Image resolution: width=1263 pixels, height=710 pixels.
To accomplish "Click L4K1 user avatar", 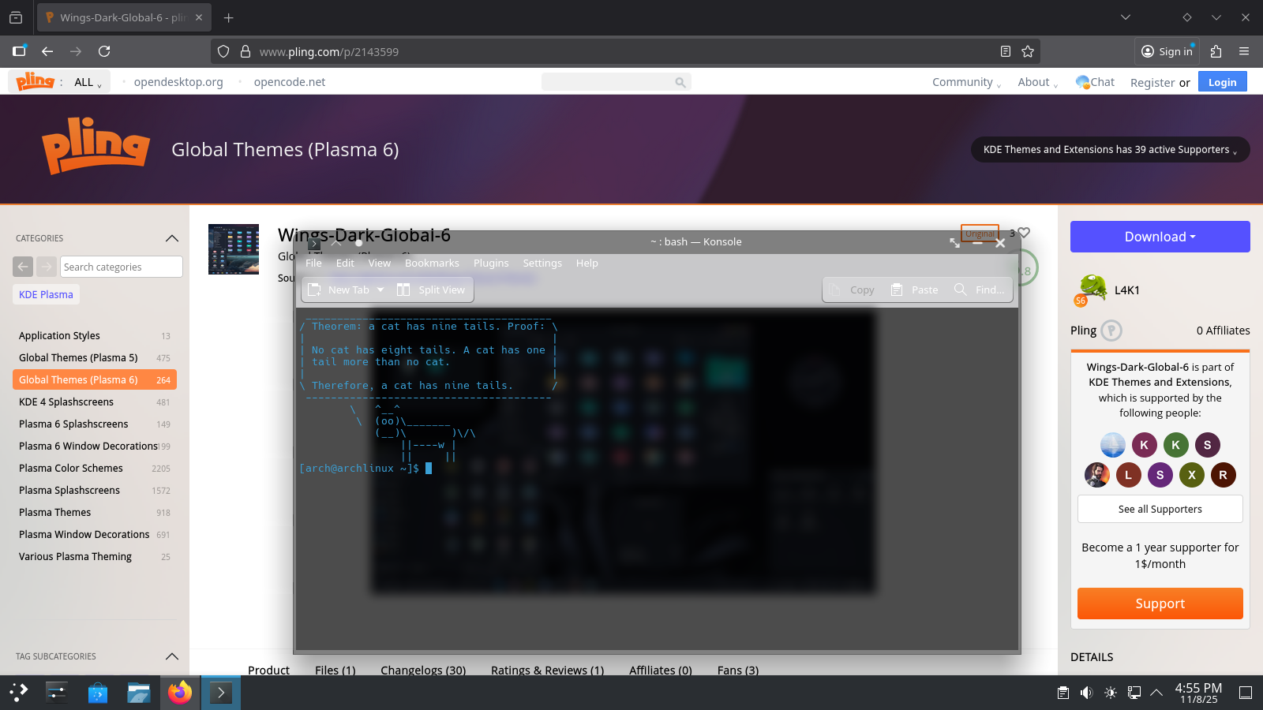I will coord(1092,290).
